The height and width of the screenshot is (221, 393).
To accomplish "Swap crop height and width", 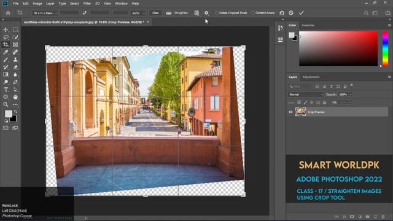I will pyautogui.click(x=85, y=13).
